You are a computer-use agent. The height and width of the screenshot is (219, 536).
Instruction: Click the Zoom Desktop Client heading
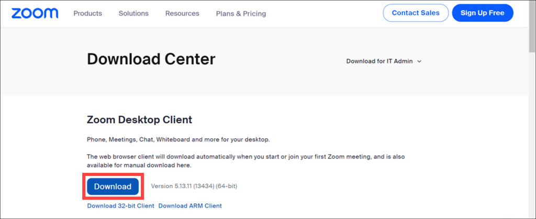click(139, 120)
